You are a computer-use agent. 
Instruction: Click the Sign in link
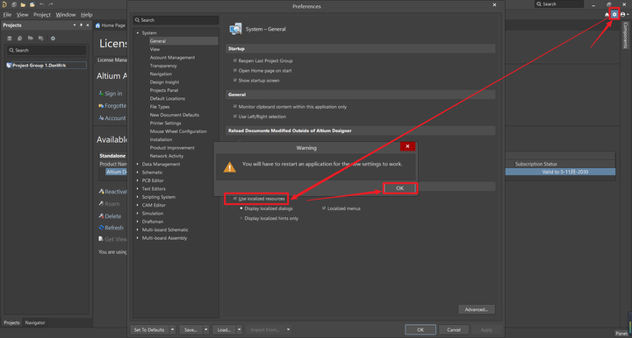tap(113, 93)
